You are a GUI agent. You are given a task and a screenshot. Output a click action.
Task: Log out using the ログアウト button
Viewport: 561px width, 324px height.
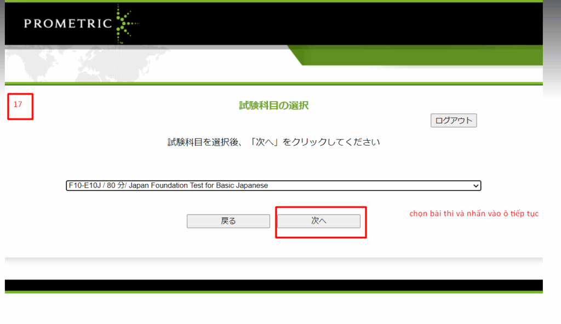tap(454, 120)
